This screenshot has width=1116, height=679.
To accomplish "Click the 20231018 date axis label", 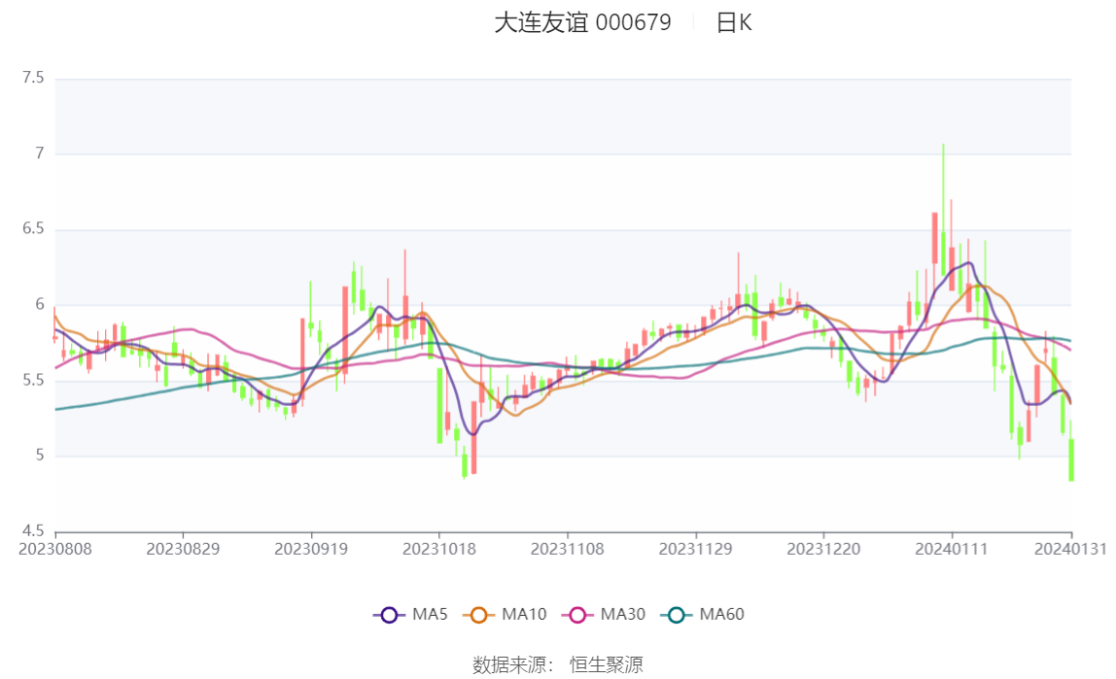I will (439, 550).
